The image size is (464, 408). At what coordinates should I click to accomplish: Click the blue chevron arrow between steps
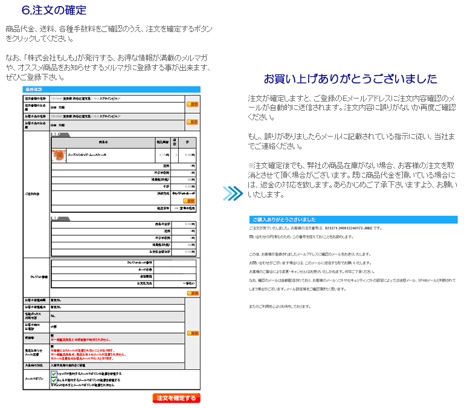[233, 193]
